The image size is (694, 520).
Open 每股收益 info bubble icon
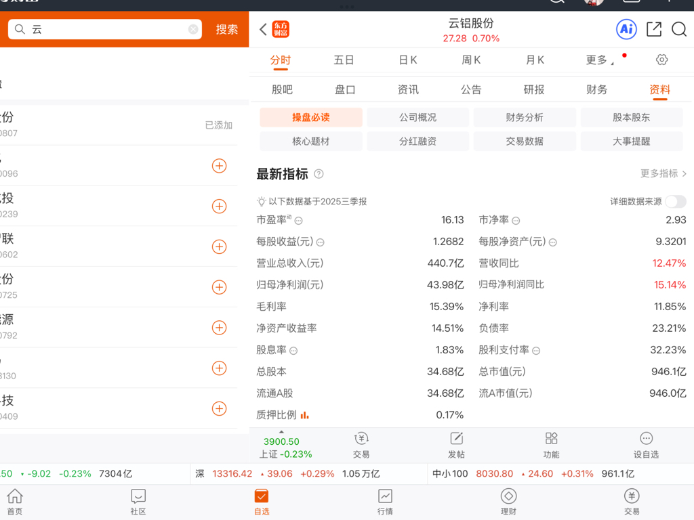(x=321, y=242)
